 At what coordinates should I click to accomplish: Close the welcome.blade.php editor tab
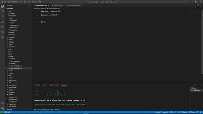point(49,5)
